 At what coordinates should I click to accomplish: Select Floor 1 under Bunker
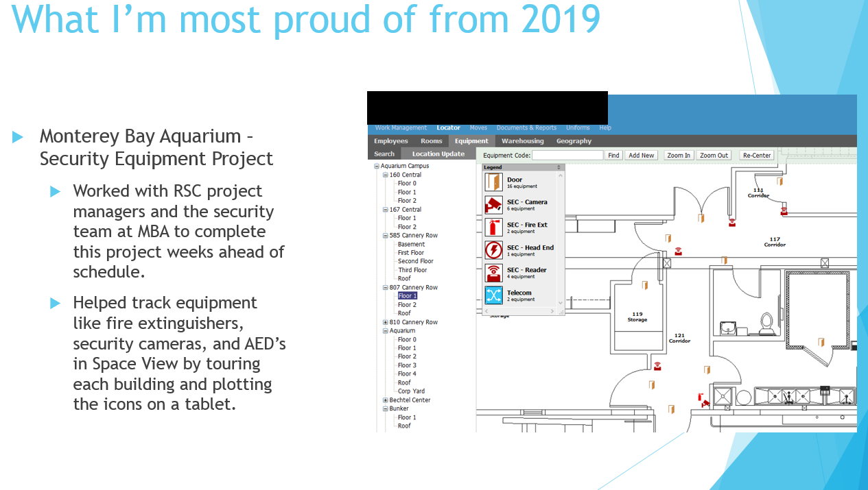(408, 417)
